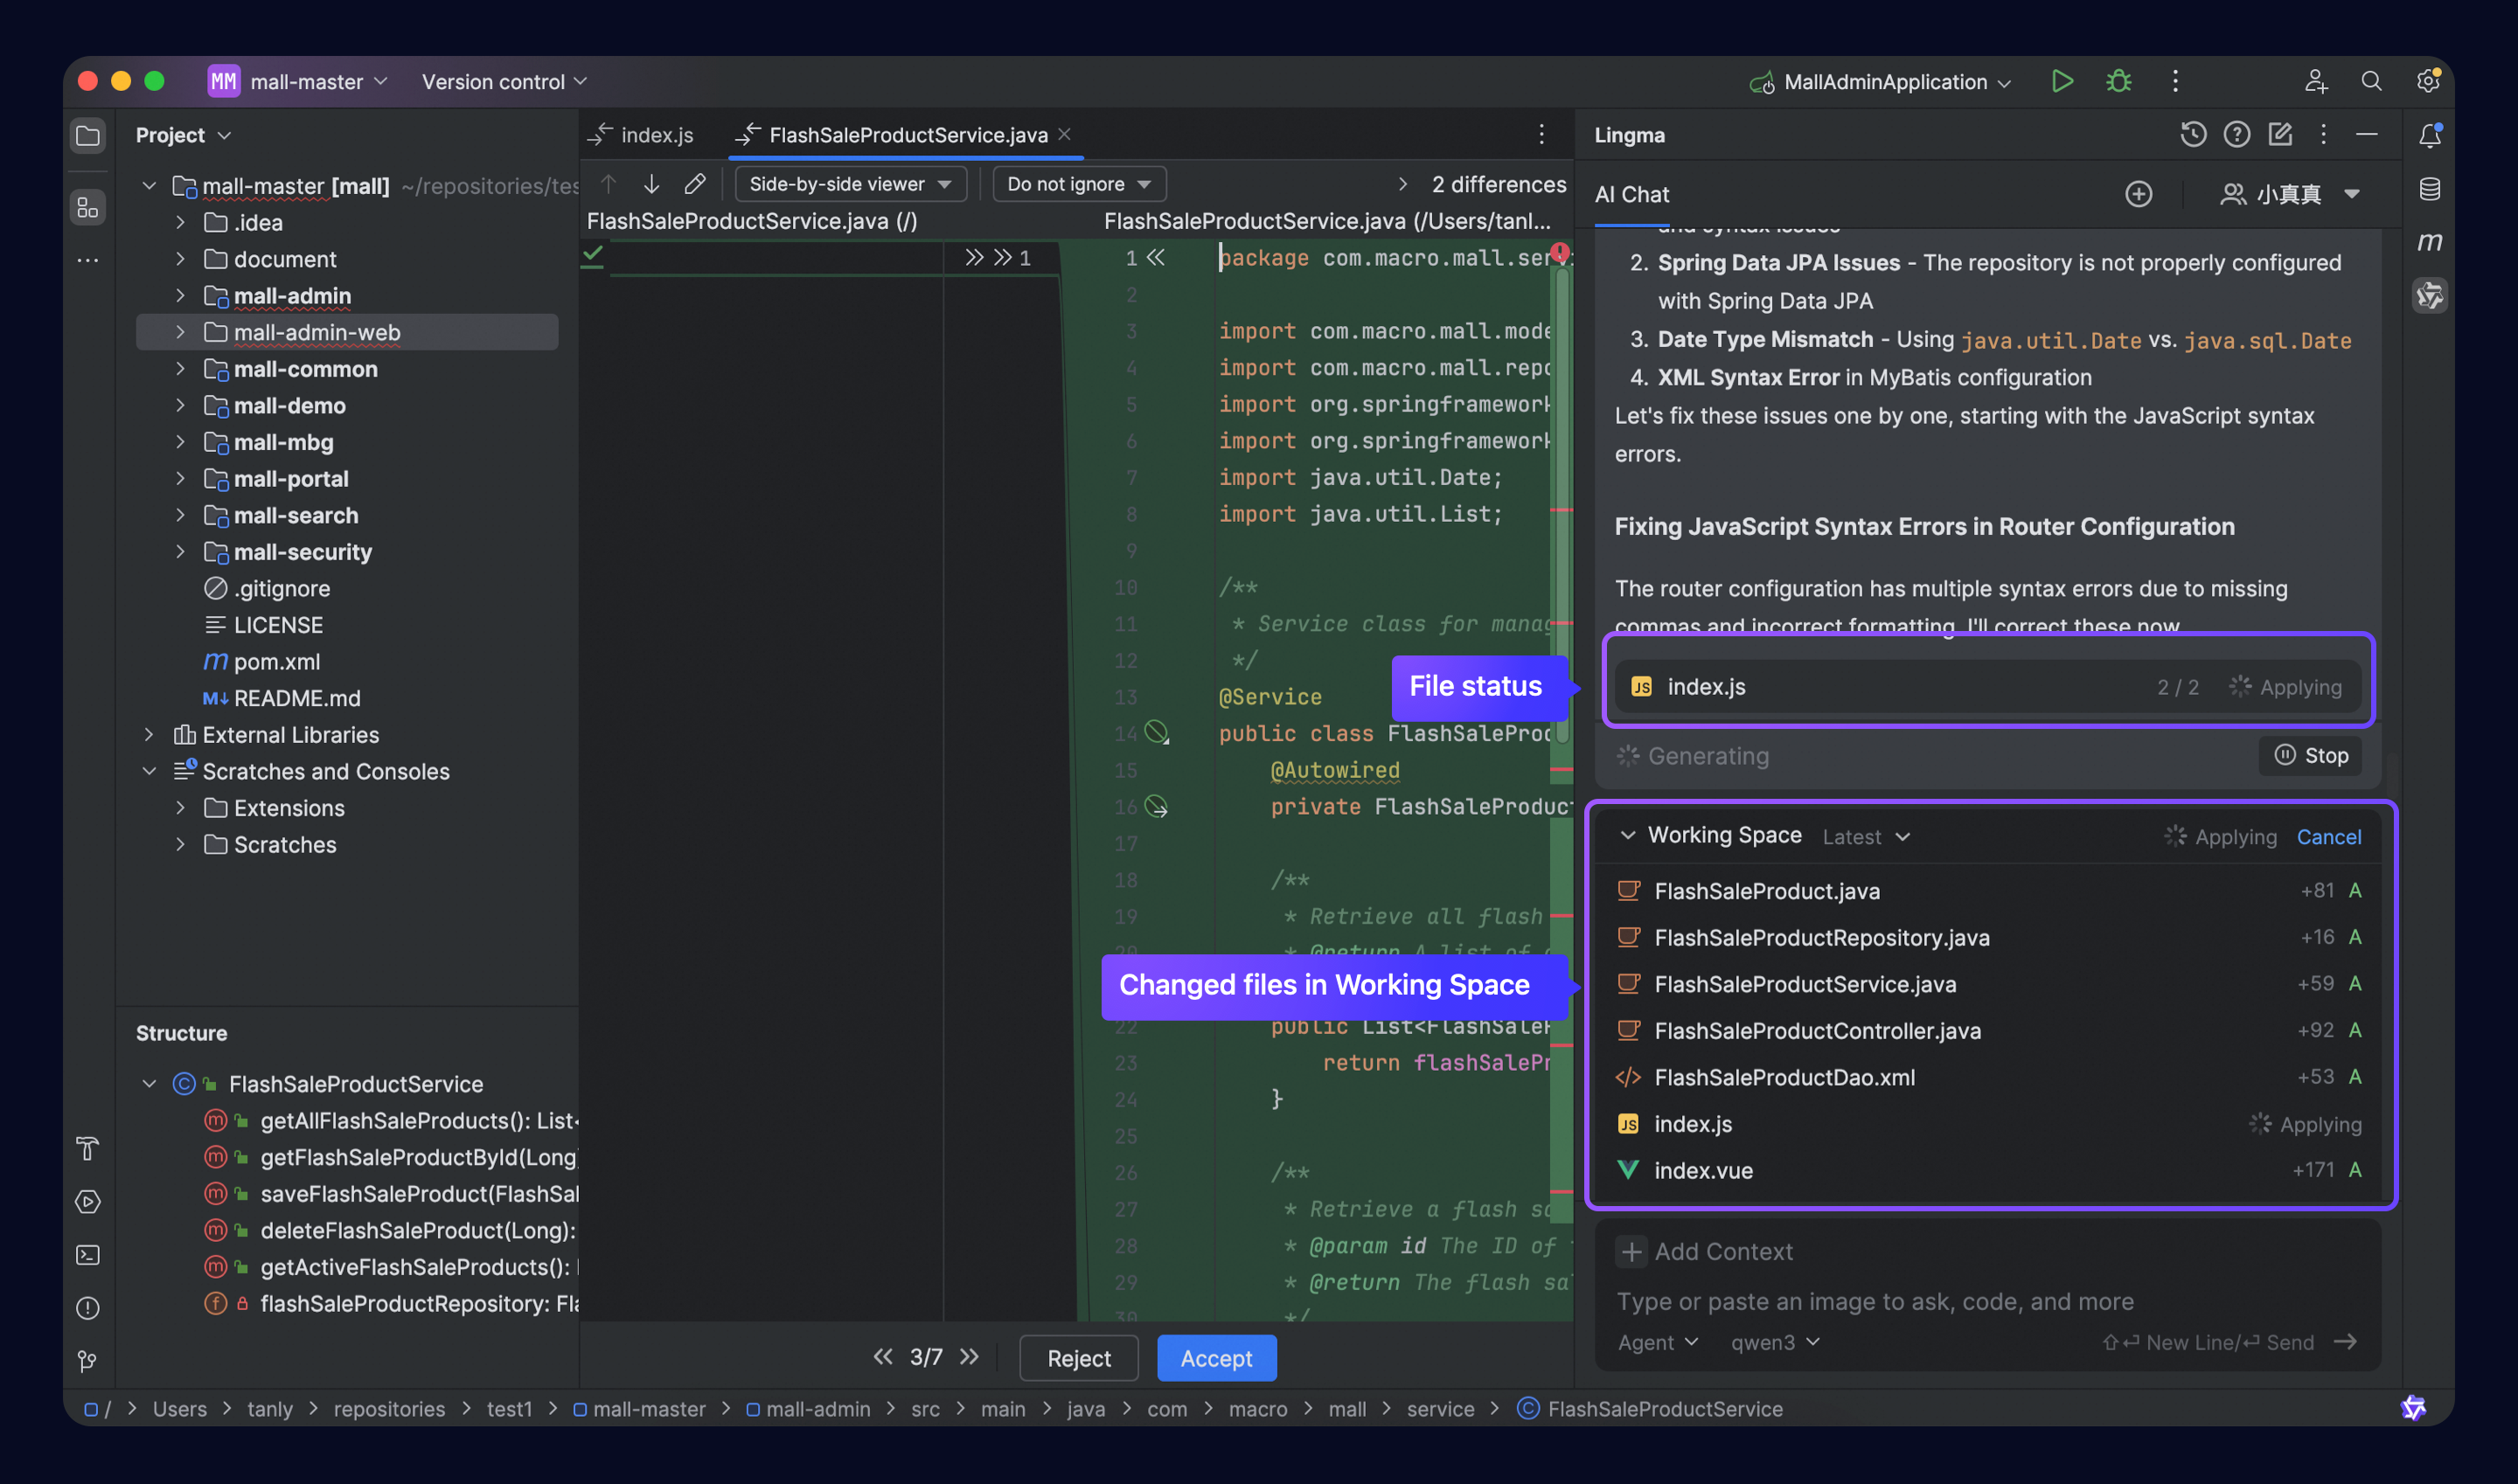The image size is (2518, 1484).
Task: Collapse the Working Space section
Action: 1628,836
